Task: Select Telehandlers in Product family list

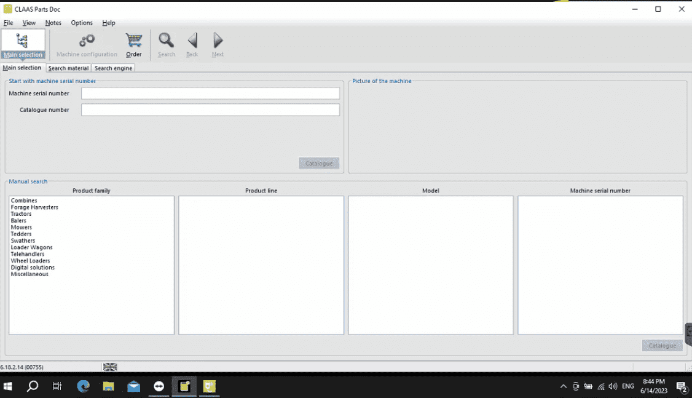Action: tap(28, 254)
